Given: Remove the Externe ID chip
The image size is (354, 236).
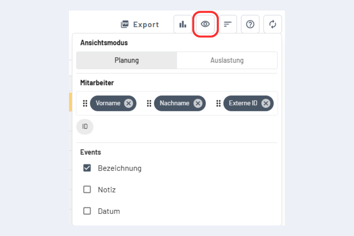Looking at the screenshot, I should click(266, 103).
